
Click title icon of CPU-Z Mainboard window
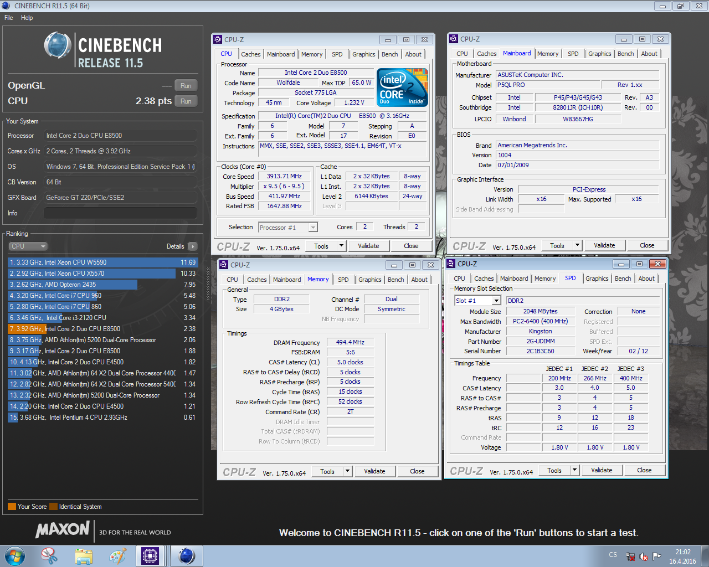(454, 39)
